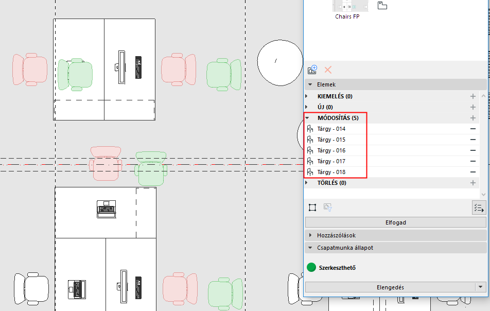
Task: Select white chair at bottom-left of plan
Action: click(31, 288)
